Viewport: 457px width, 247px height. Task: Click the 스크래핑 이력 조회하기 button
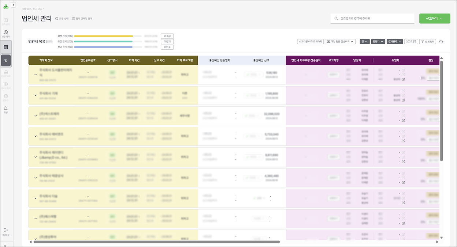[x=310, y=42]
